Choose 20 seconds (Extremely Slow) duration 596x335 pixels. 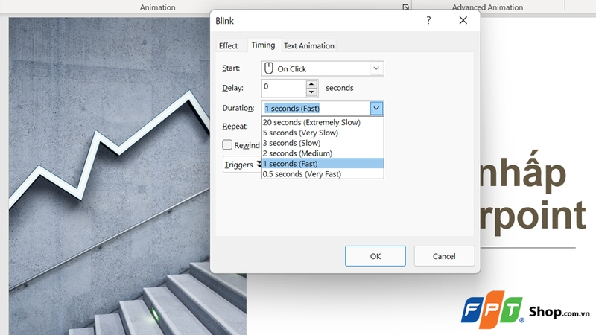(323, 122)
